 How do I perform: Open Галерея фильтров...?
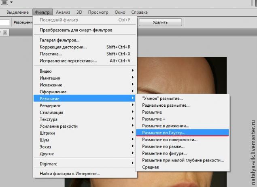pyautogui.click(x=85, y=40)
